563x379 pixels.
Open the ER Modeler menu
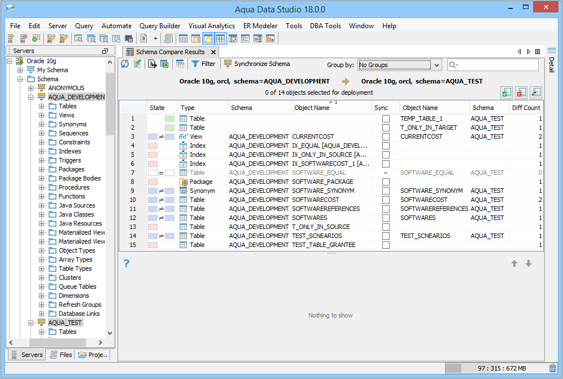(260, 26)
